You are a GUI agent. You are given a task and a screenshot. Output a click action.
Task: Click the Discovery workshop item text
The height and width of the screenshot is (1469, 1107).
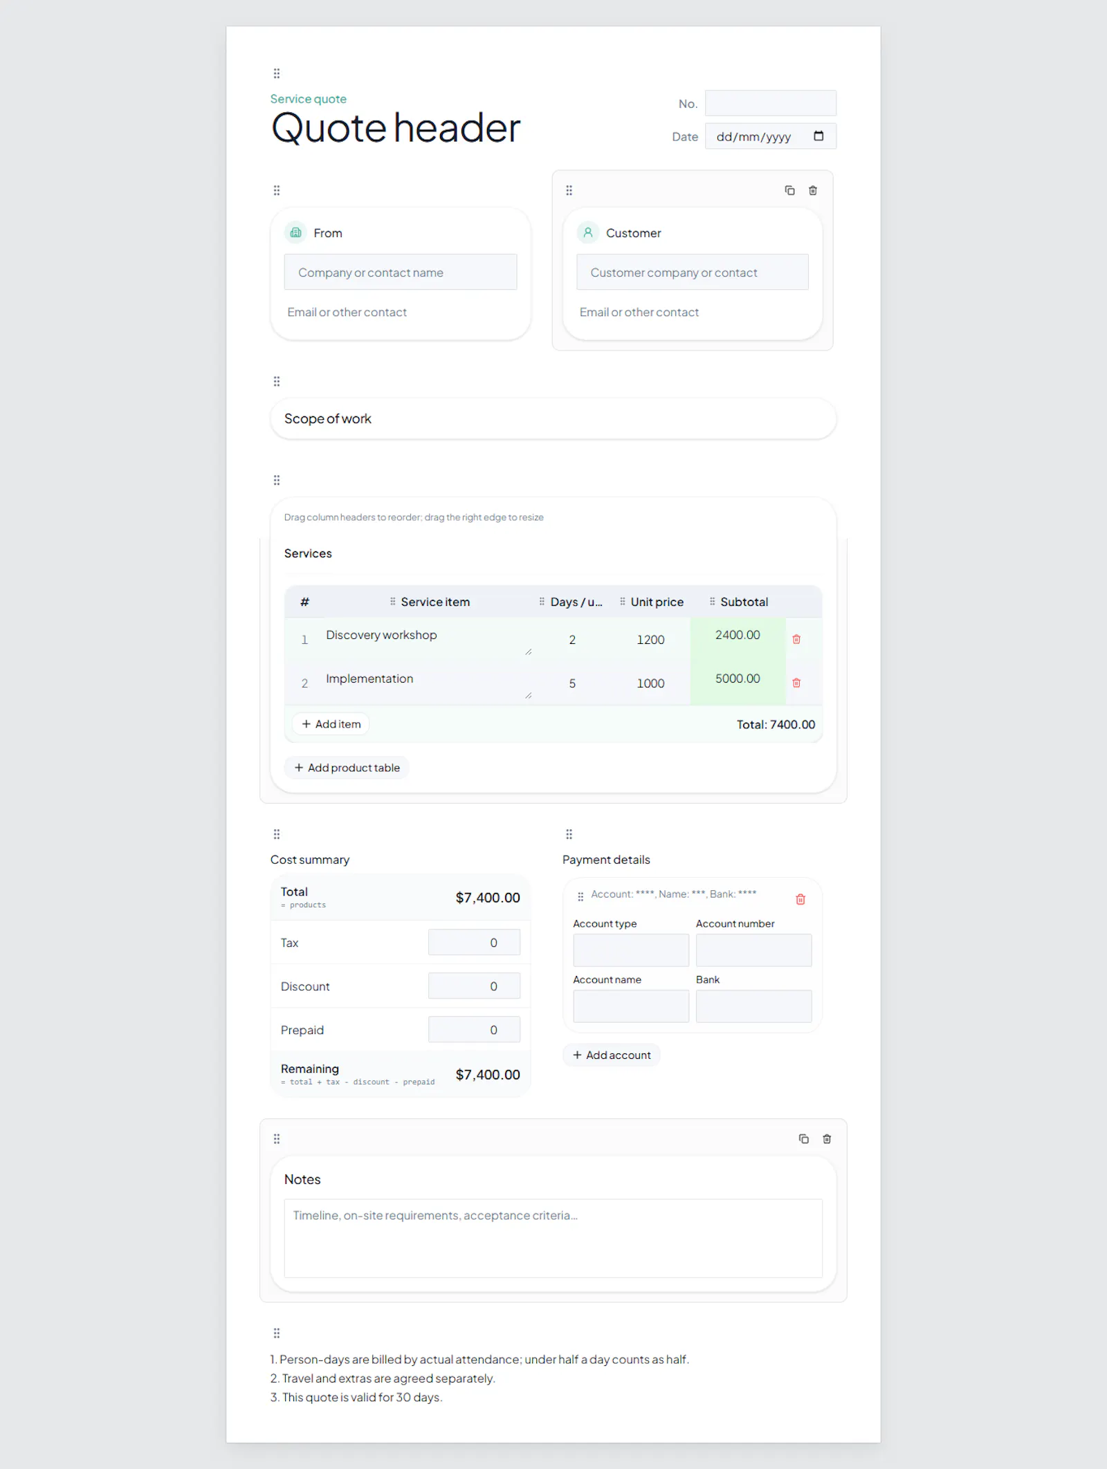pyautogui.click(x=381, y=635)
